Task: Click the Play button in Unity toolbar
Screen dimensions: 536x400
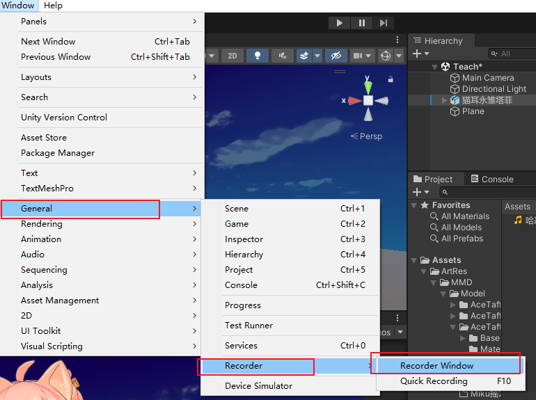Action: pos(339,23)
